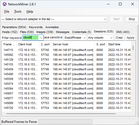This screenshot has width=139, height=125.
Task: Close the NetworkMiner window
Action: [133, 4]
